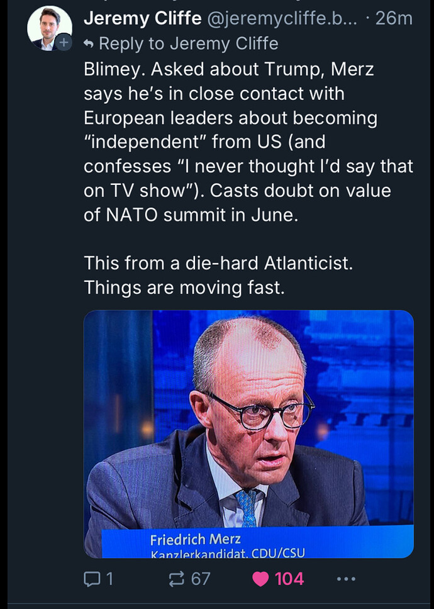434x609 pixels.
Task: Click the reply speech bubble icon
Action: click(92, 579)
